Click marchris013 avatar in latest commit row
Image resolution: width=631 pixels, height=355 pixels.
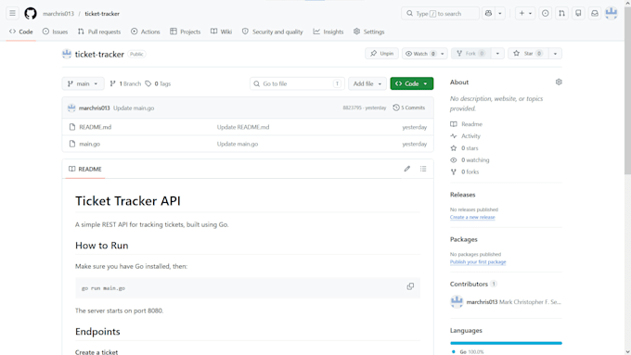[71, 108]
